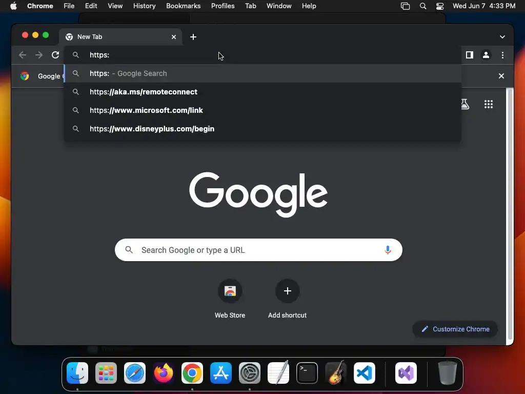Open Control Center in menu bar
This screenshot has height=394, width=525.
439,6
